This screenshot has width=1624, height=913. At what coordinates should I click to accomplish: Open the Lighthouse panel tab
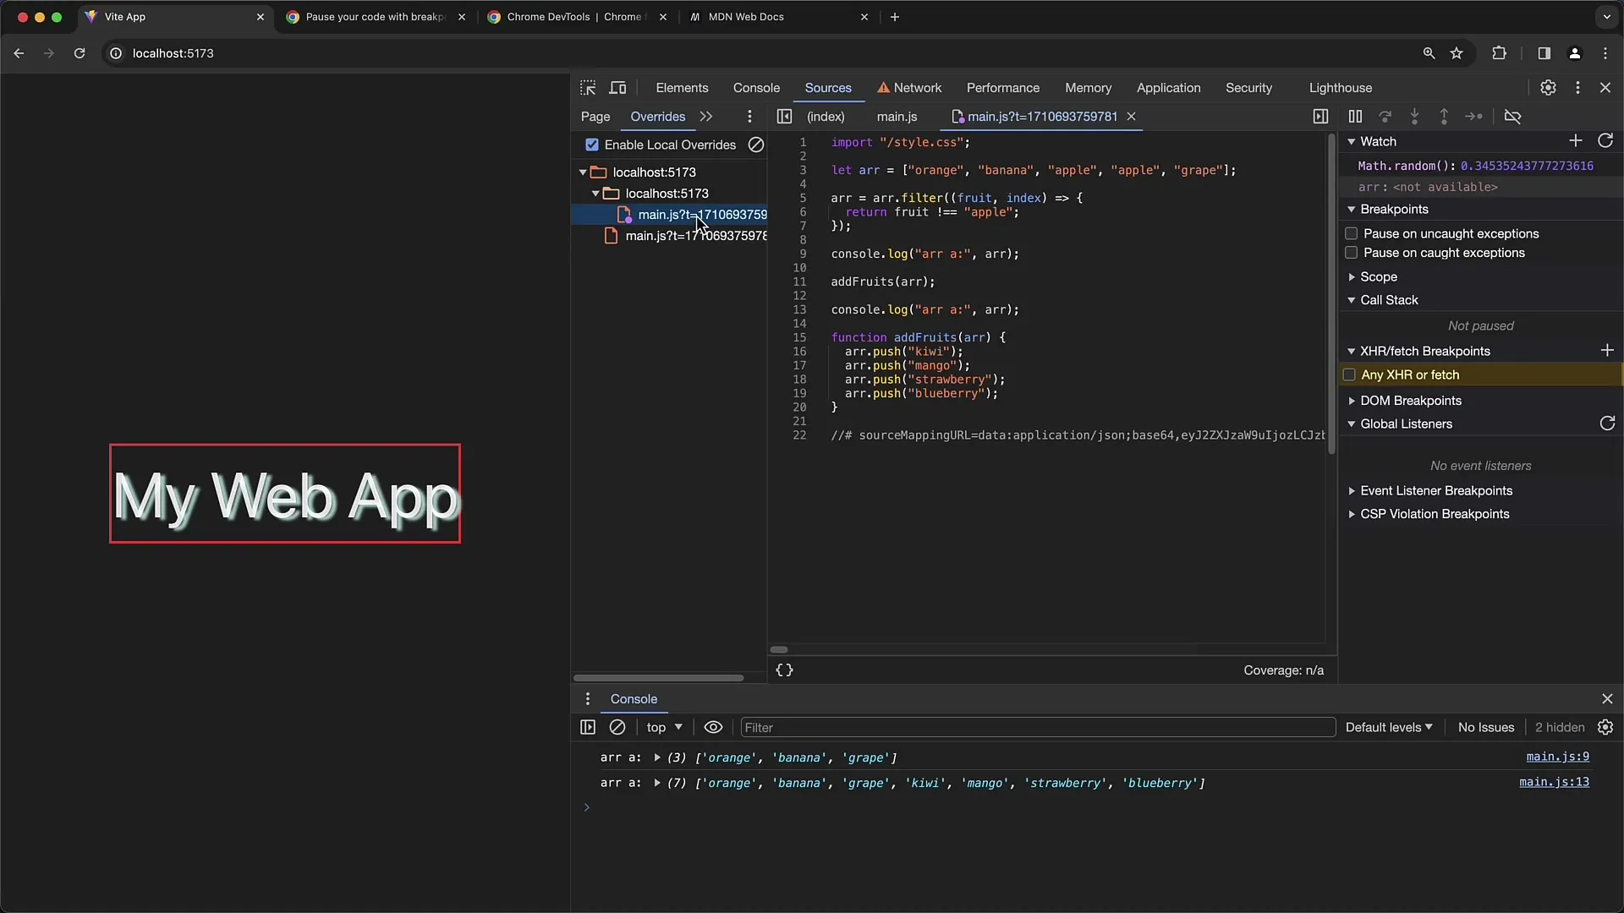click(1341, 88)
